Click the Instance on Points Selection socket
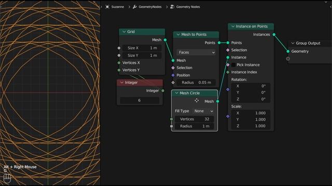Viewport: 332px width, 186px height. [228, 50]
